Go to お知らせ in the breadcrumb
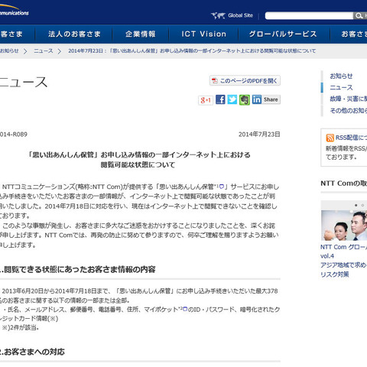Image resolution: width=367 pixels, height=367 pixels. pos(9,51)
